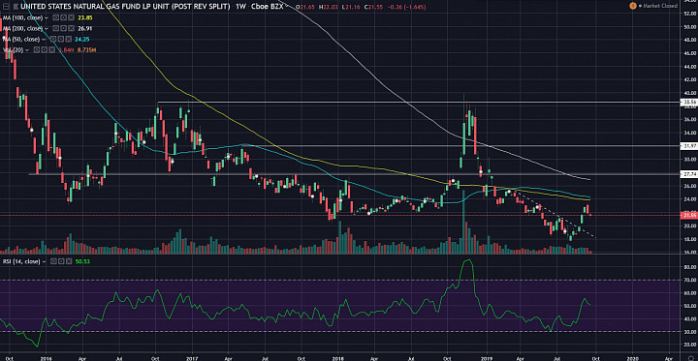The height and width of the screenshot is (361, 698).
Task: Hide the MA (50, close) line
Action: (53, 39)
